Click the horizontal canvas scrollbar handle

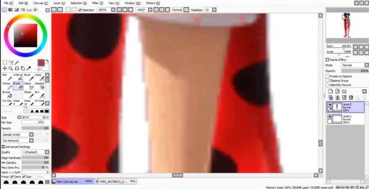(177, 175)
